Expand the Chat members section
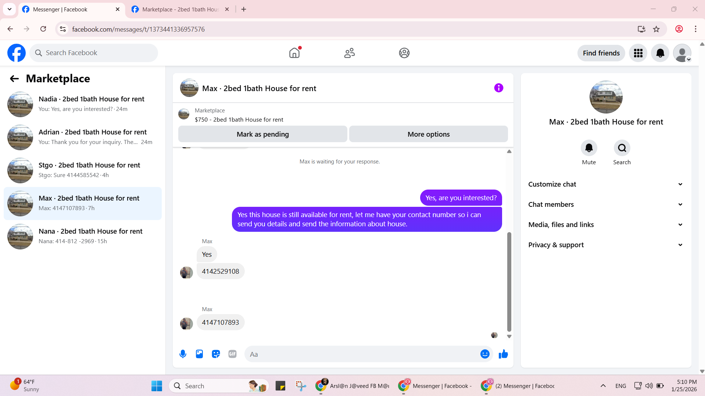 606,205
